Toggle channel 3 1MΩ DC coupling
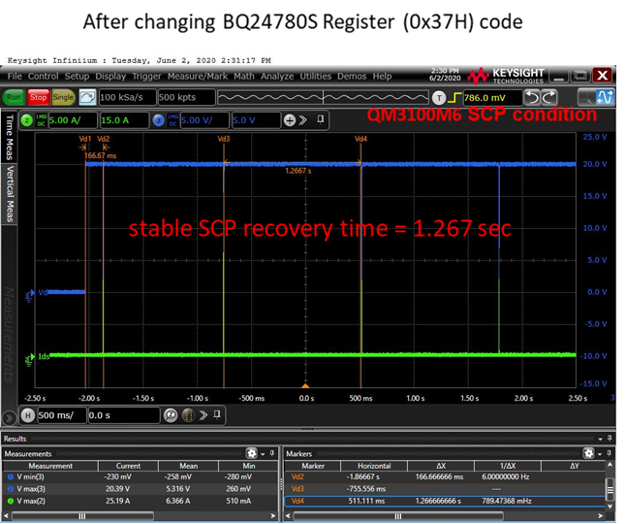Image resolution: width=626 pixels, height=524 pixels. (172, 120)
